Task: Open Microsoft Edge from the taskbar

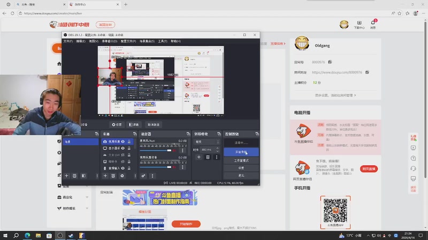Action: click(x=27, y=235)
